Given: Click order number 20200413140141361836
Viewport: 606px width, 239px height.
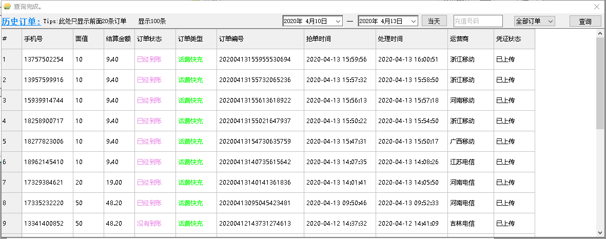Looking at the screenshot, I should [x=255, y=183].
